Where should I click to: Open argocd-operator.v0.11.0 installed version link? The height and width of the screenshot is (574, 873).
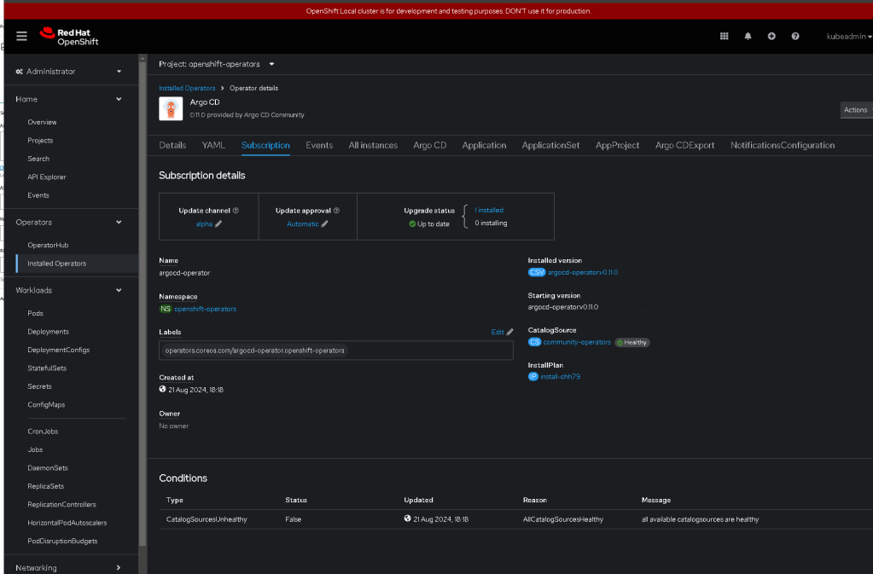(x=583, y=273)
